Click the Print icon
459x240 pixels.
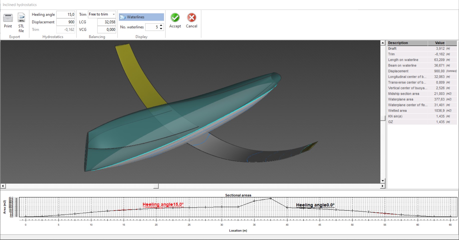pos(8,18)
